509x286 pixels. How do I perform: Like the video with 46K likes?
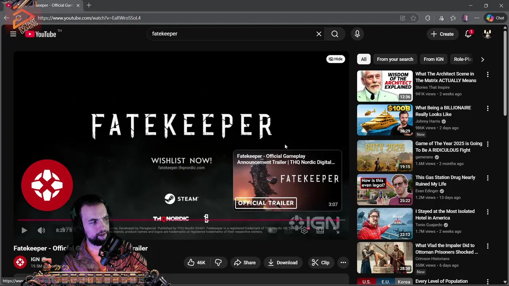click(x=196, y=263)
